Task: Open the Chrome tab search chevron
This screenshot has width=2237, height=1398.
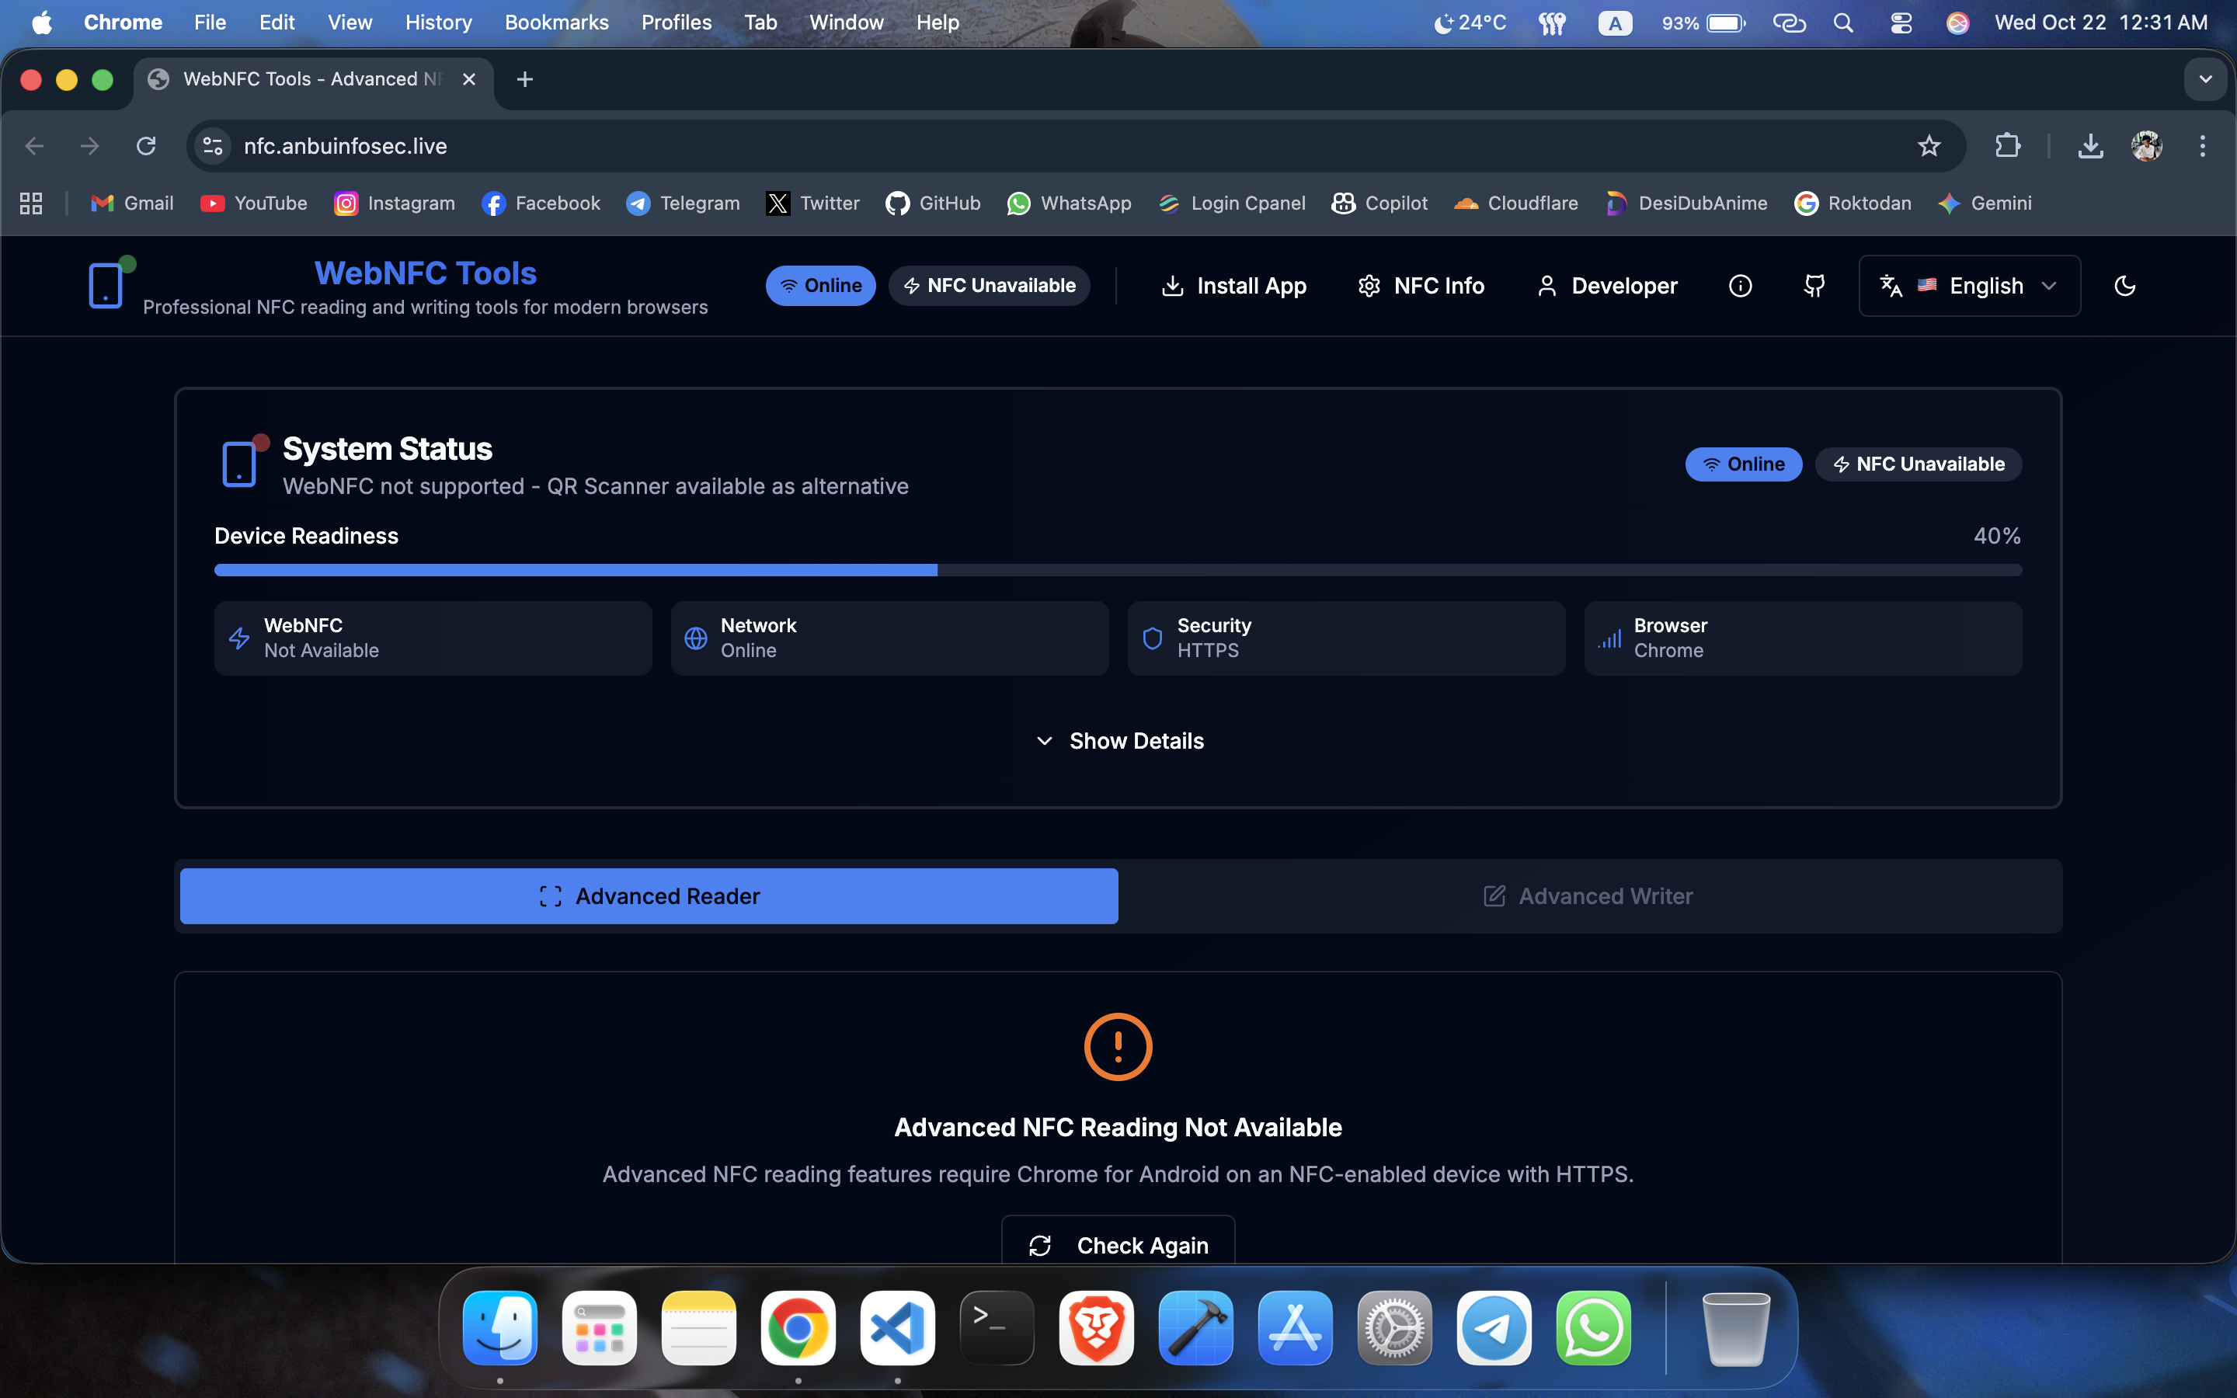Action: (2206, 79)
